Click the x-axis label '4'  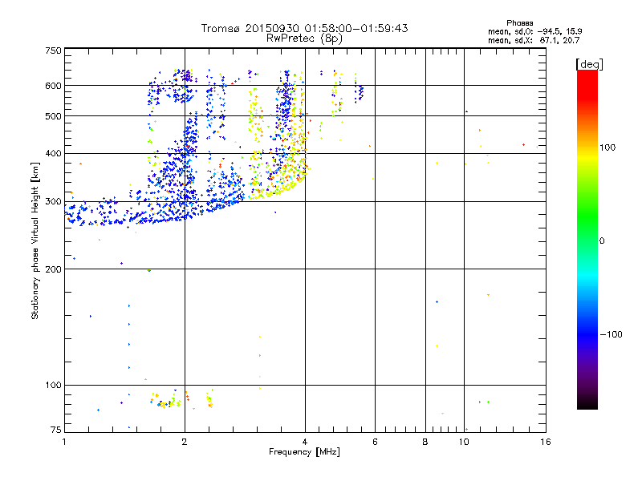tap(305, 442)
